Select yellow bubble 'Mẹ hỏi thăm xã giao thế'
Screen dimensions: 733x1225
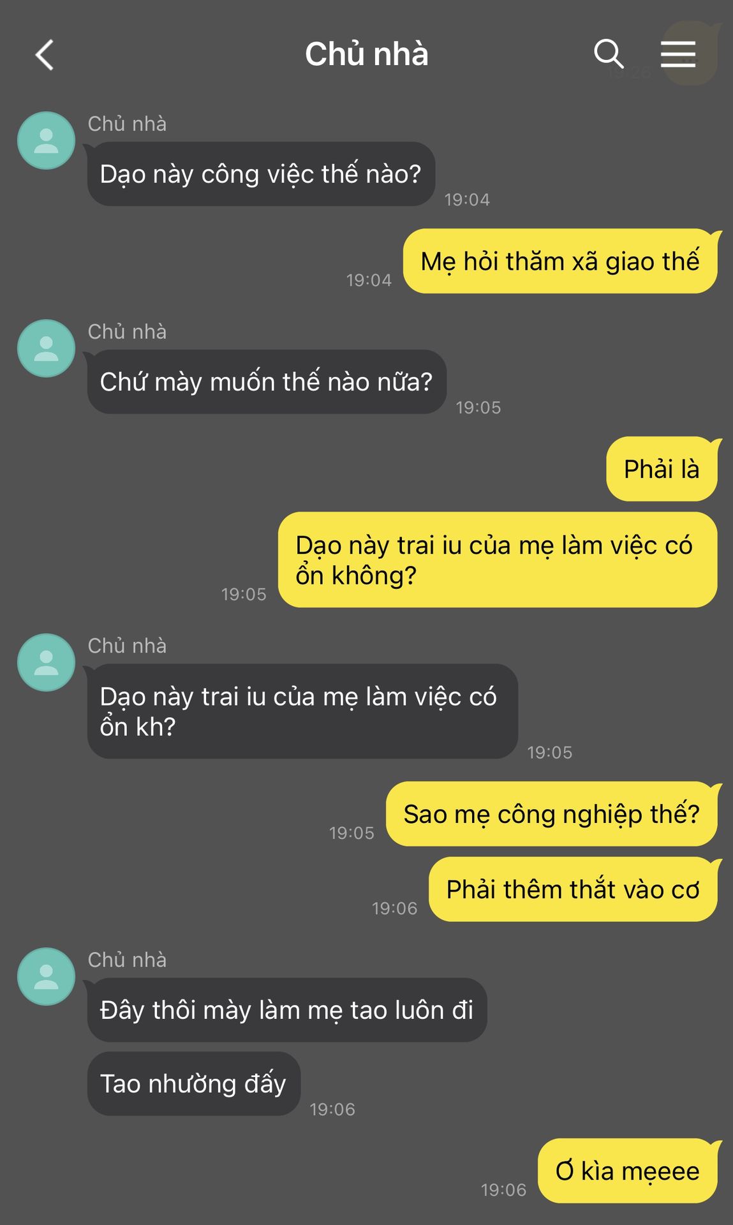coord(560,261)
